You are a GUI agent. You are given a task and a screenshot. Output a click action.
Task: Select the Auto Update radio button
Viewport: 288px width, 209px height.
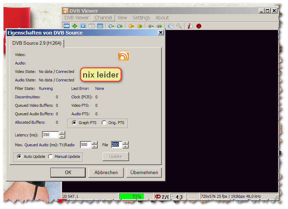coord(19,156)
